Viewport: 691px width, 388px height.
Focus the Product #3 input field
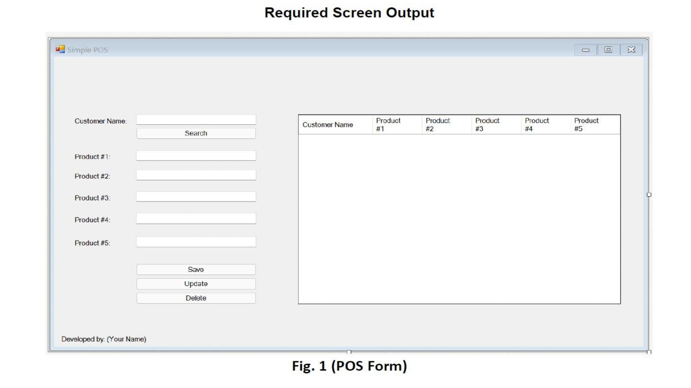pyautogui.click(x=196, y=197)
